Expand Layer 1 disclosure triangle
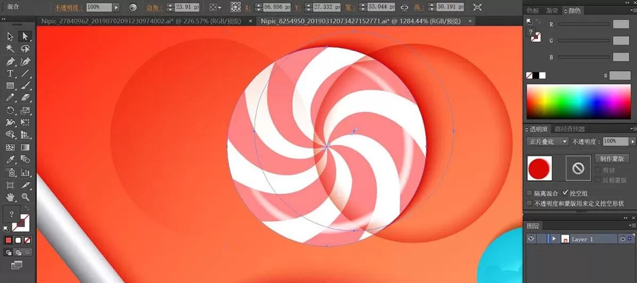Viewport: 637px width, 283px height. 554,239
